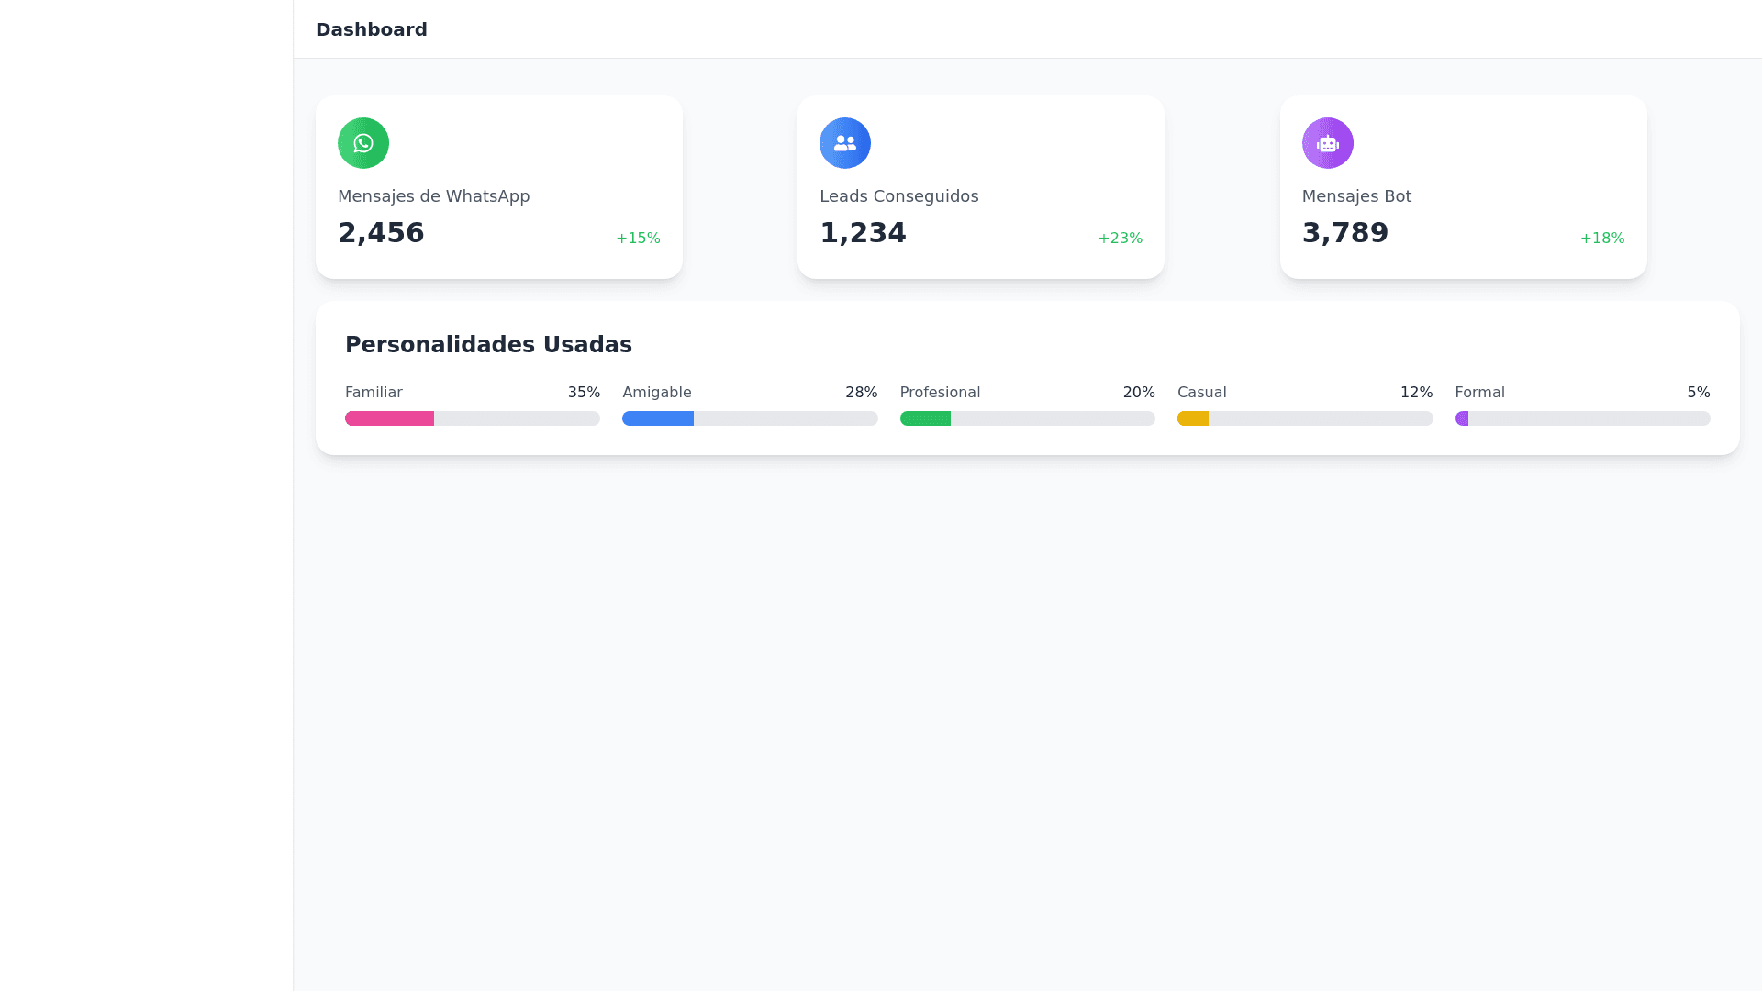Click the purple Formal progress bar

1462,418
